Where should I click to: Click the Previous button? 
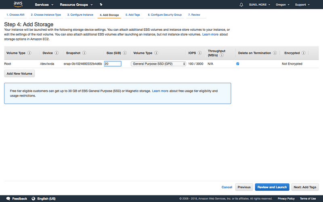244,187
